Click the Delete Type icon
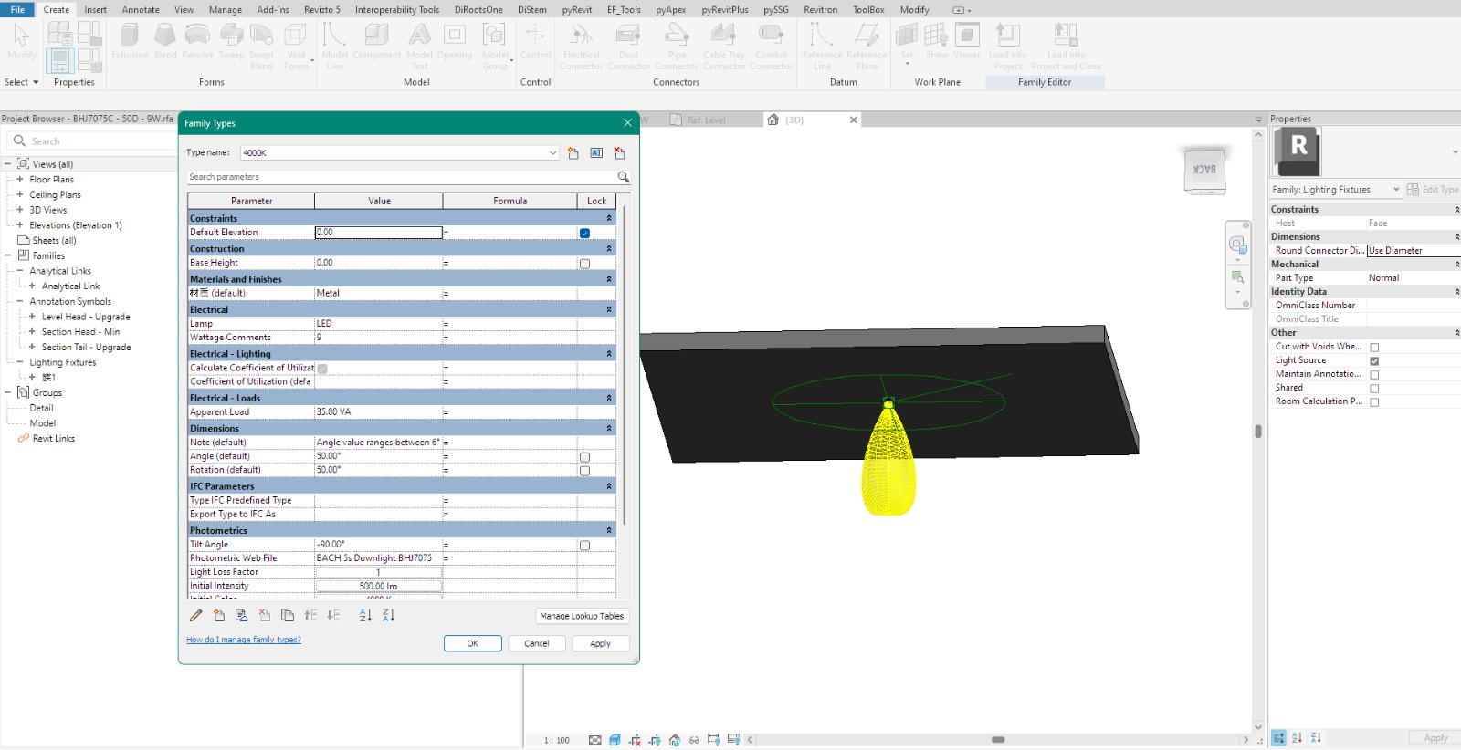Viewport: 1461px width, 750px height. (x=619, y=153)
